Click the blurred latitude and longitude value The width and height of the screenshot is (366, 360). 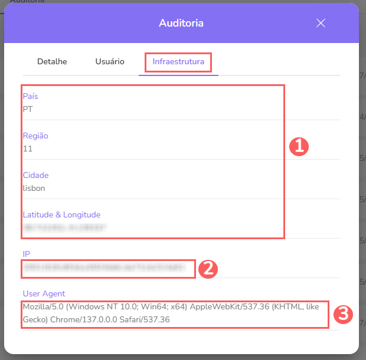tap(65, 227)
